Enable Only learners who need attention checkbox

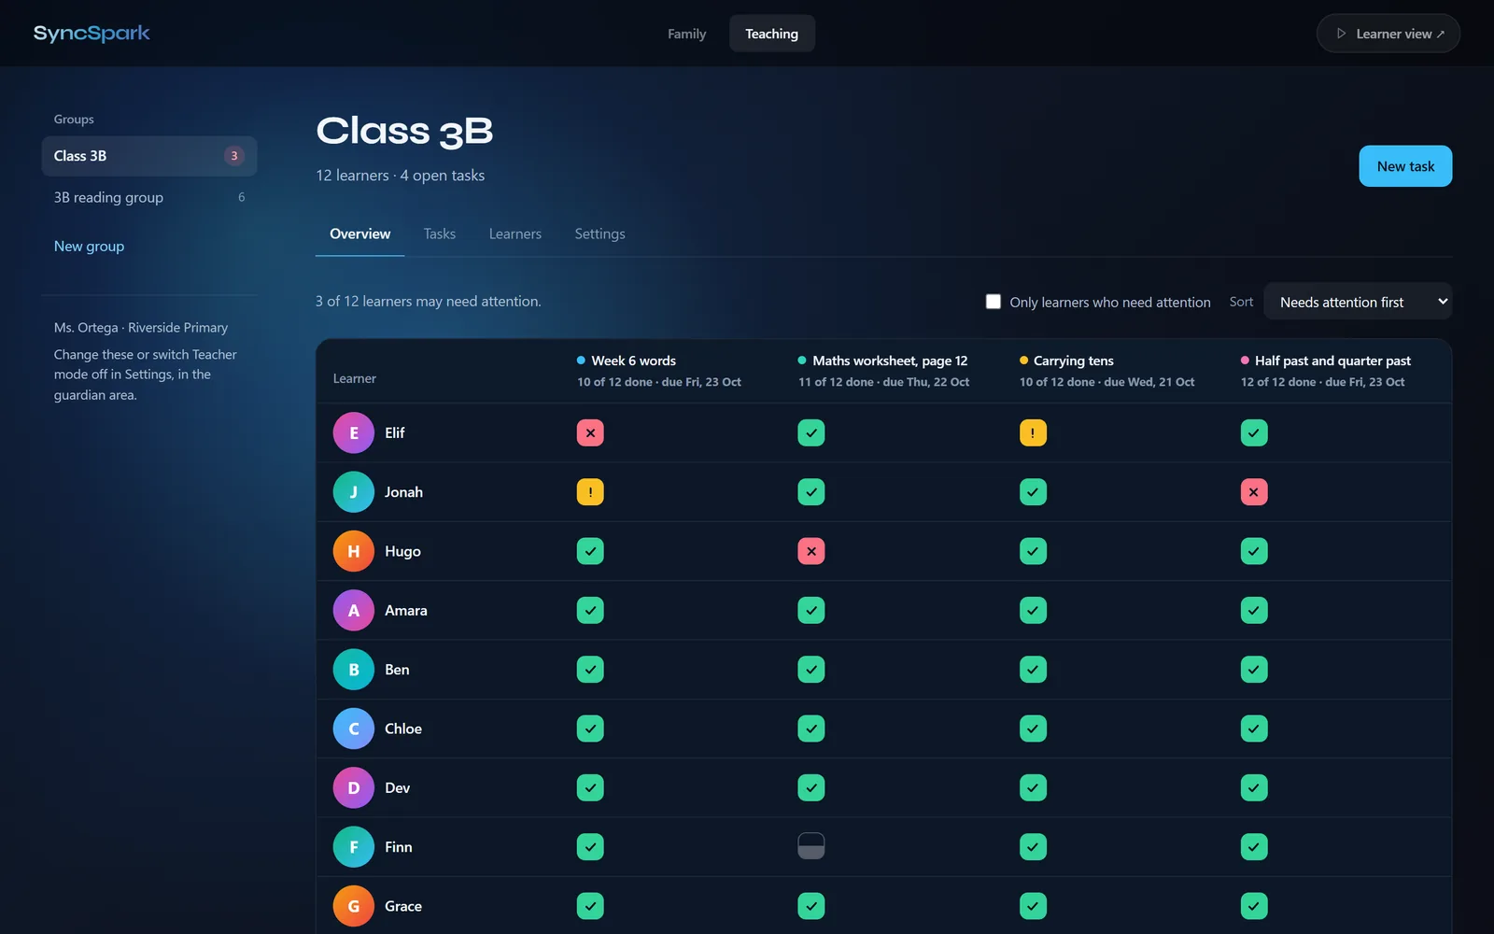click(x=994, y=302)
